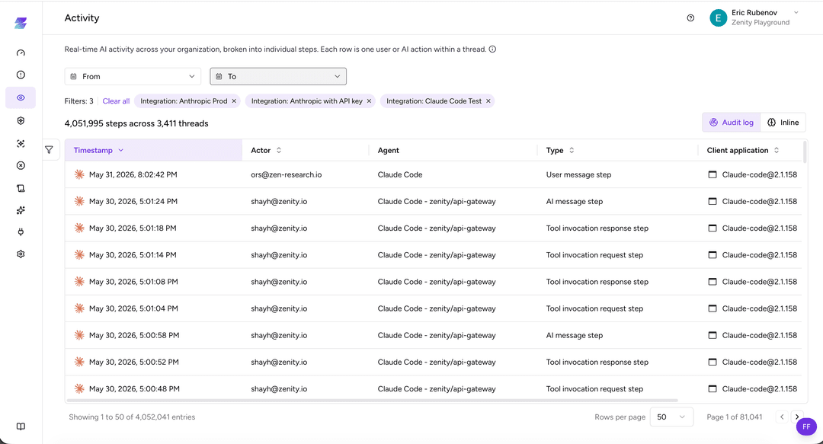This screenshot has width=823, height=444.
Task: Remove Integration: Anthropic with API key filter
Action: [369, 101]
